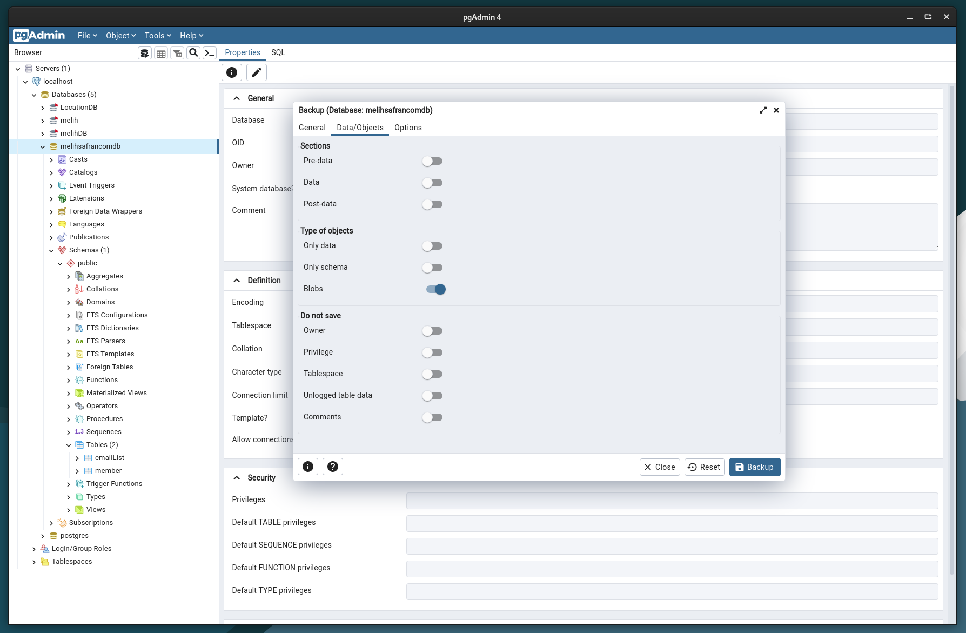
Task: Enable the Pre-data section toggle
Action: 432,161
